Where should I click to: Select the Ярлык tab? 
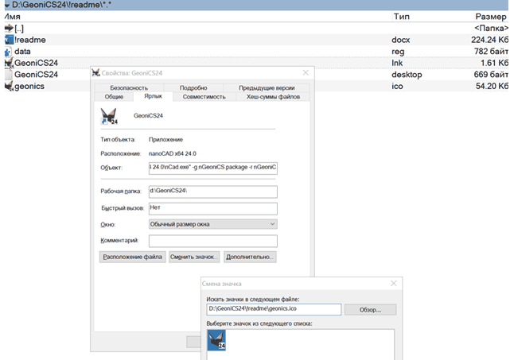click(153, 96)
